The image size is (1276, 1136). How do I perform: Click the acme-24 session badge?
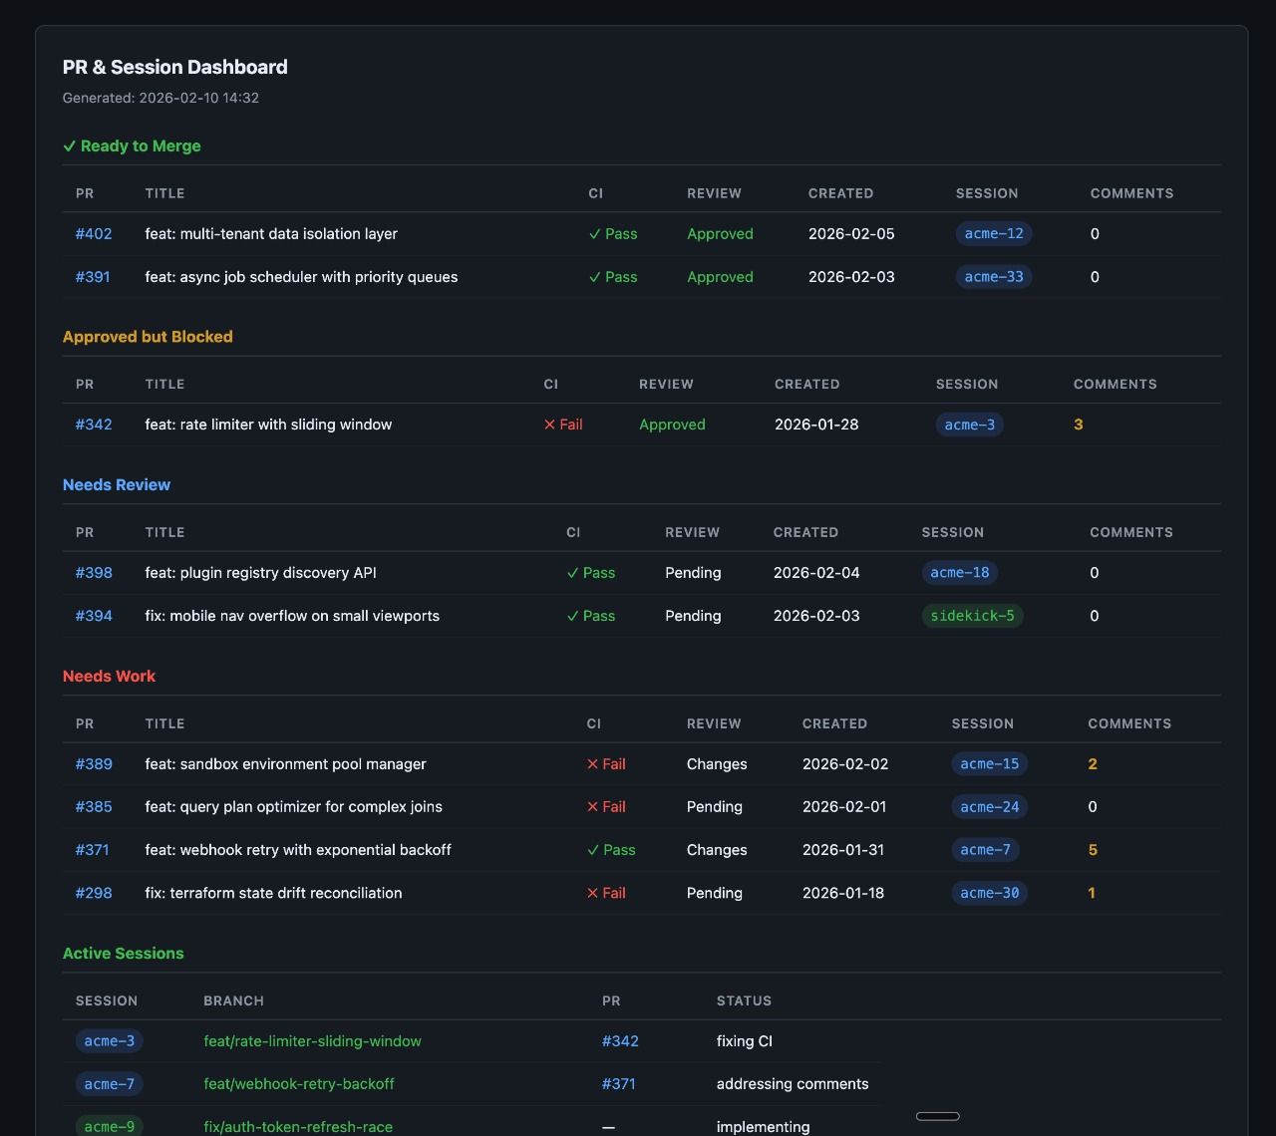click(989, 807)
